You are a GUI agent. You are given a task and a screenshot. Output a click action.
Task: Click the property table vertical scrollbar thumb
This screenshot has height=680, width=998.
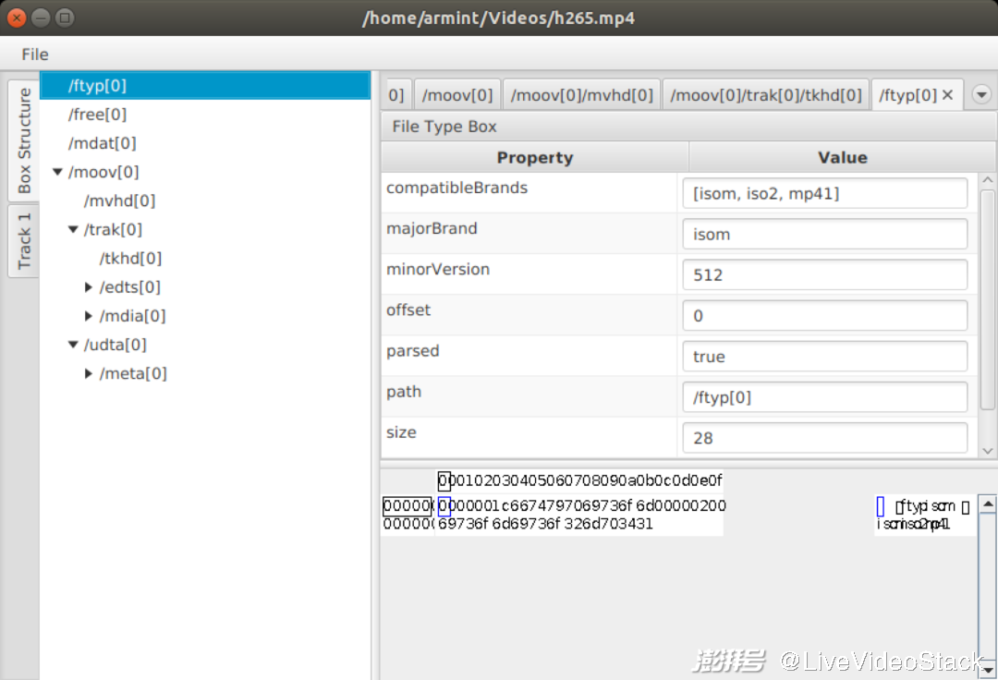[987, 299]
